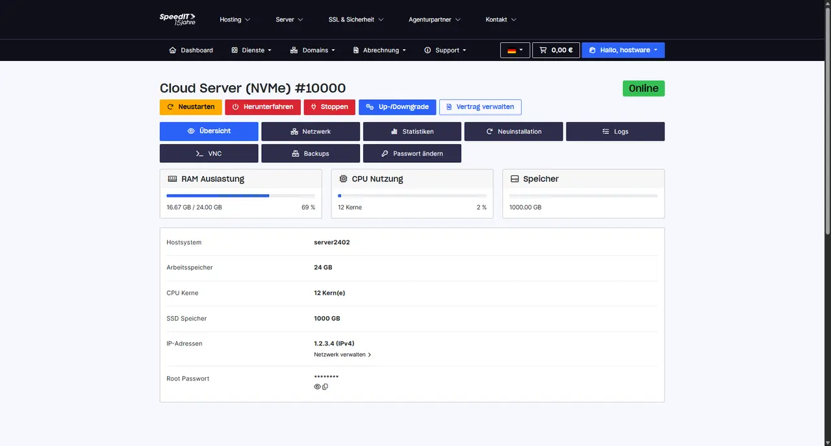Click the red Stoppen button
The image size is (831, 446).
[x=330, y=107]
